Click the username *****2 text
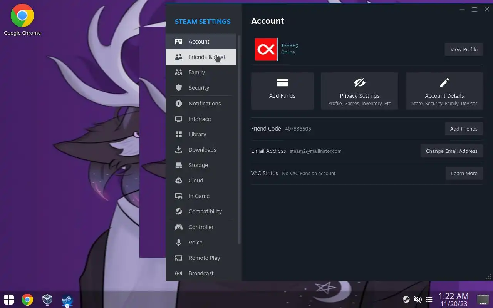The width and height of the screenshot is (493, 308). (290, 46)
